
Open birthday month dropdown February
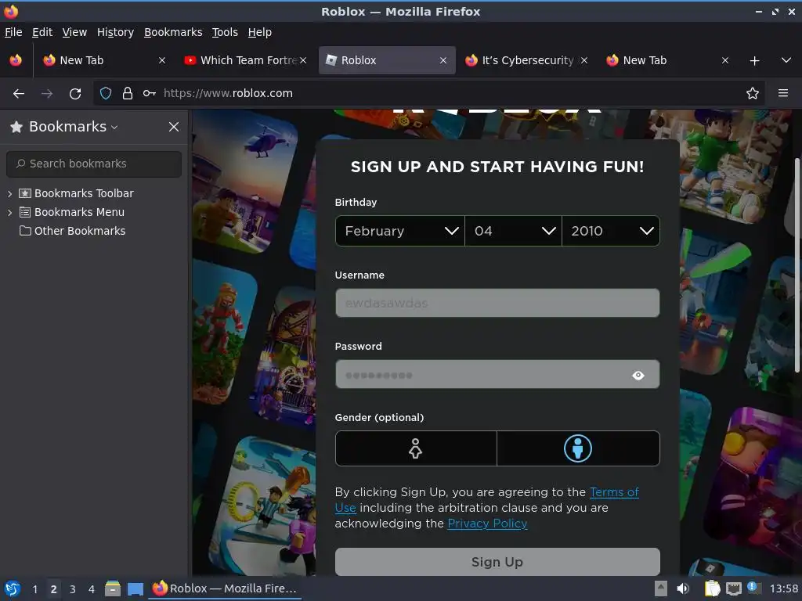[400, 231]
